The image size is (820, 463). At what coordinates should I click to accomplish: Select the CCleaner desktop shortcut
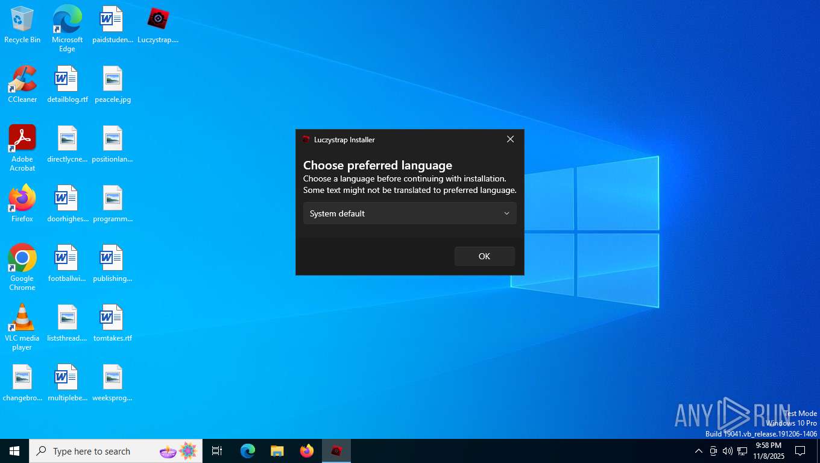click(22, 85)
